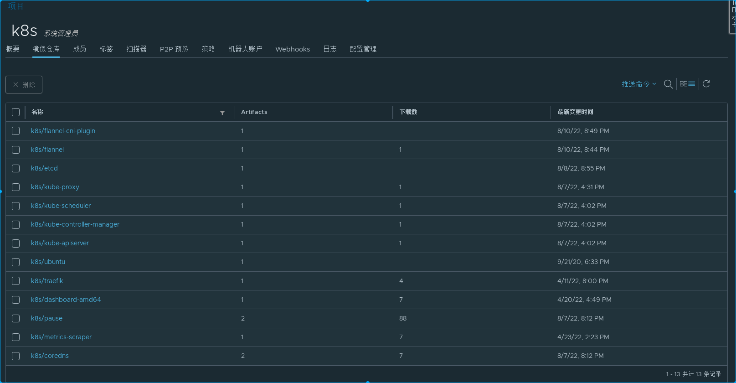This screenshot has height=383, width=736.
Task: Switch to card grid view
Action: pyautogui.click(x=683, y=84)
